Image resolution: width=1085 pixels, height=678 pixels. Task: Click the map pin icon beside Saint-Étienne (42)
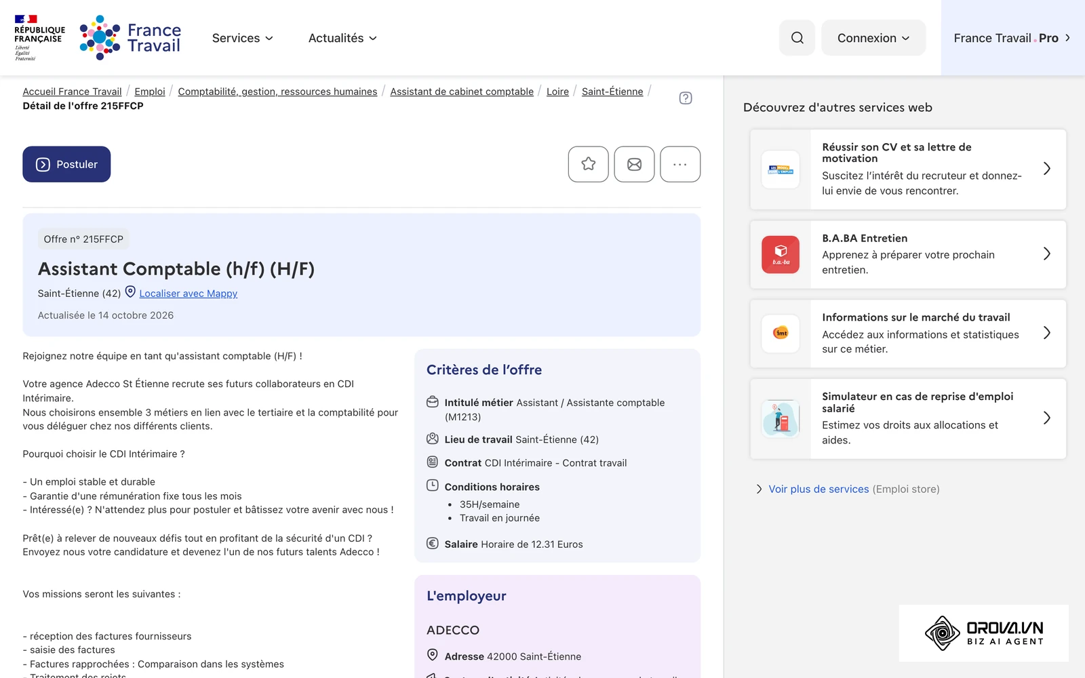point(130,292)
